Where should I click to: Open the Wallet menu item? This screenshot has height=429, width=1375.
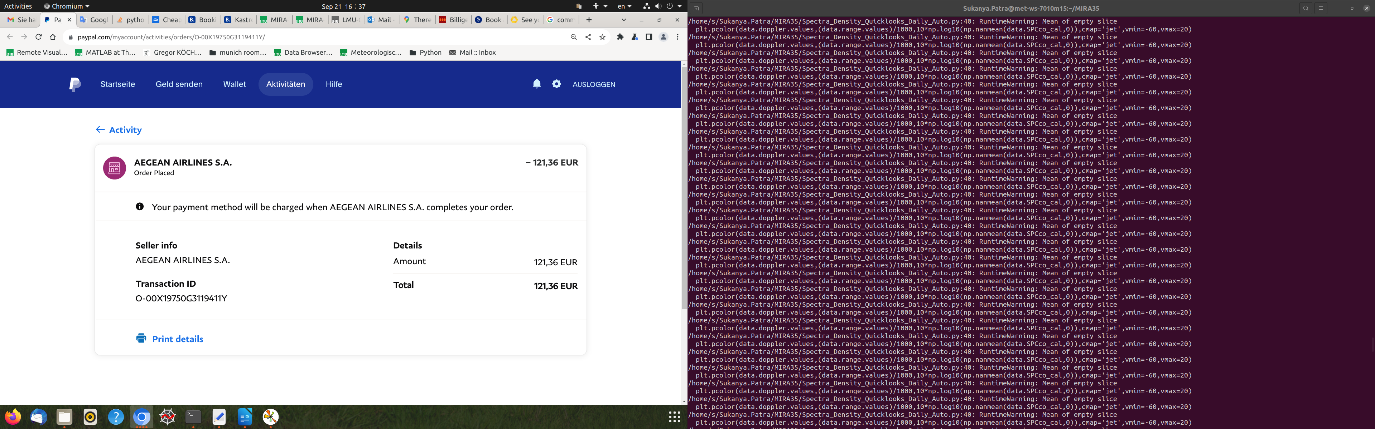(x=234, y=84)
